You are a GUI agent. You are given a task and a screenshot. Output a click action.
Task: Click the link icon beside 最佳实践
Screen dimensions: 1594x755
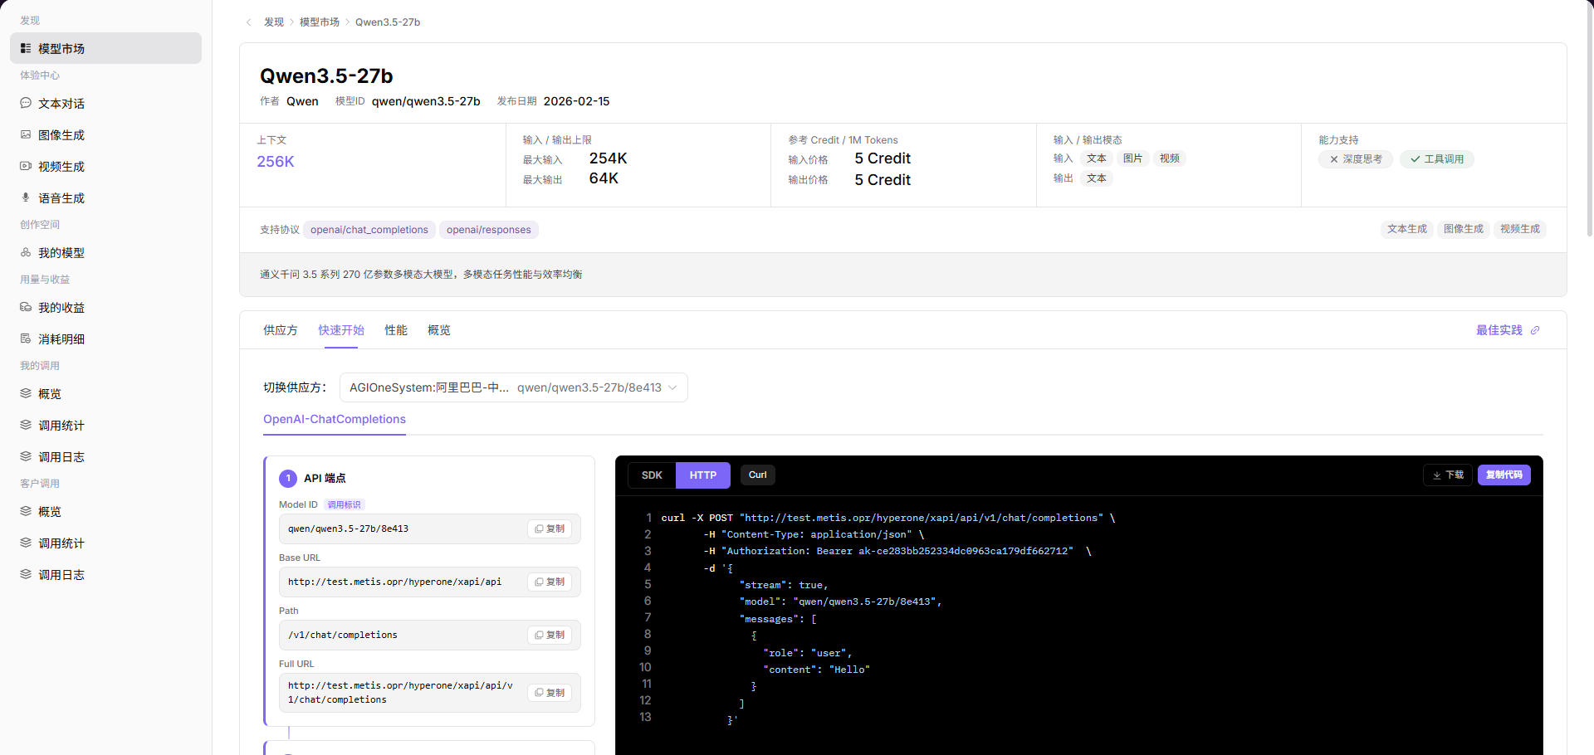point(1535,330)
